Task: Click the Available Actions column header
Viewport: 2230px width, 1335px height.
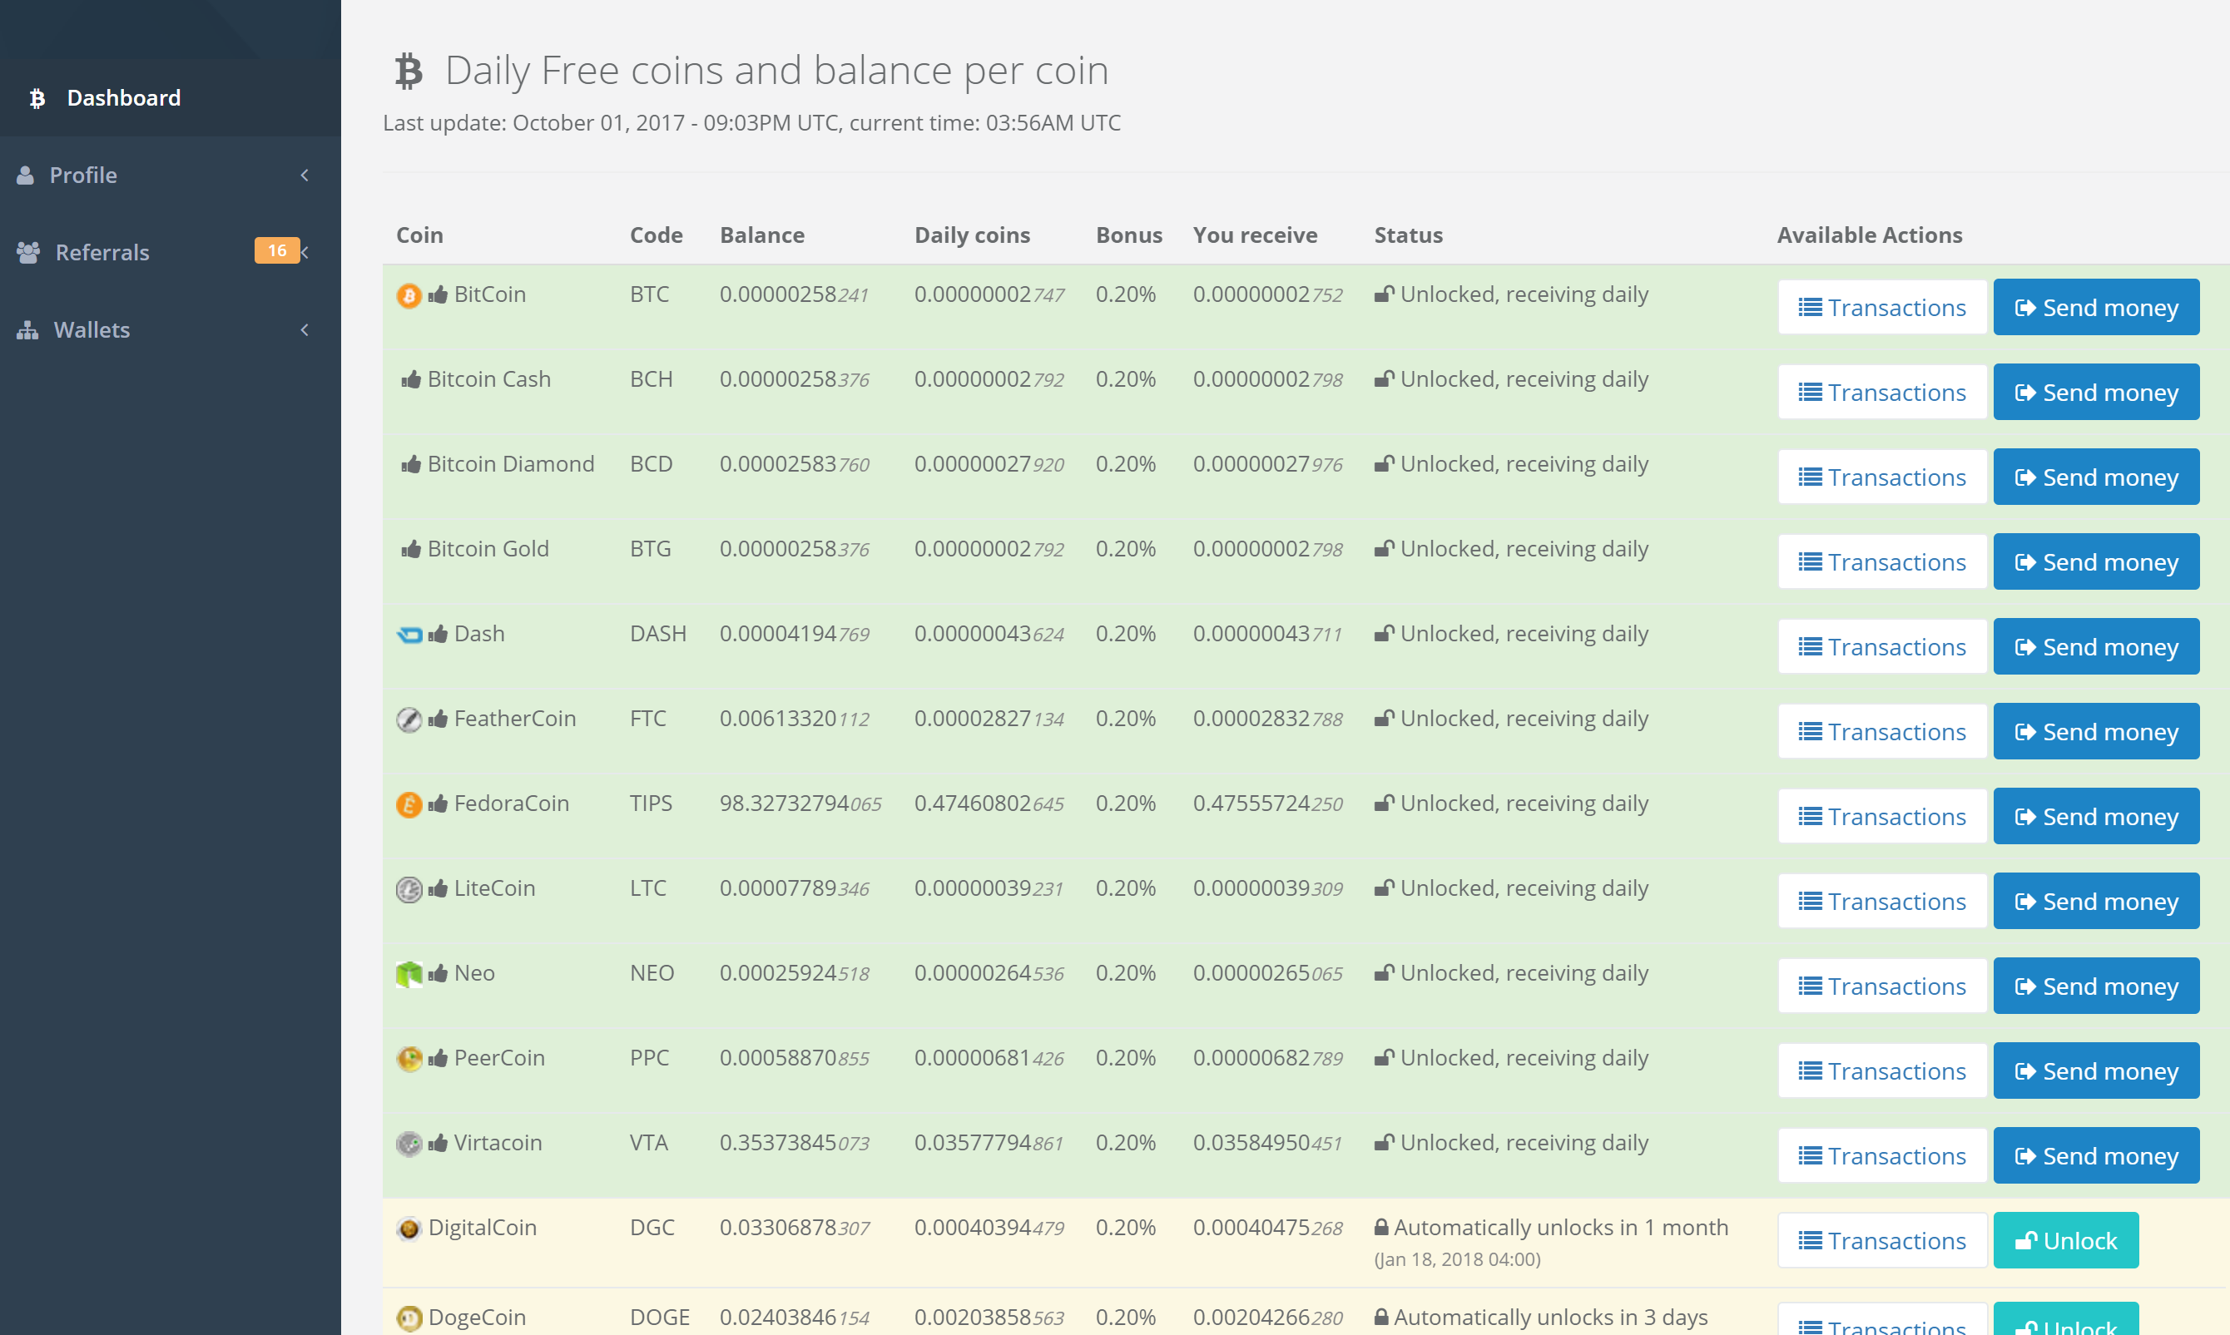Action: 1869,235
